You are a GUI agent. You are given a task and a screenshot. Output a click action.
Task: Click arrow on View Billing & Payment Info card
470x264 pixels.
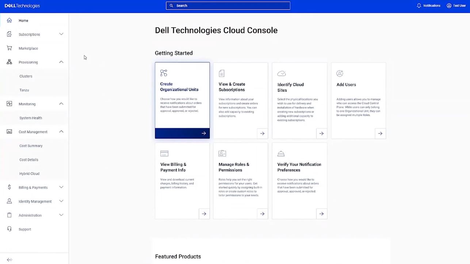pyautogui.click(x=204, y=214)
